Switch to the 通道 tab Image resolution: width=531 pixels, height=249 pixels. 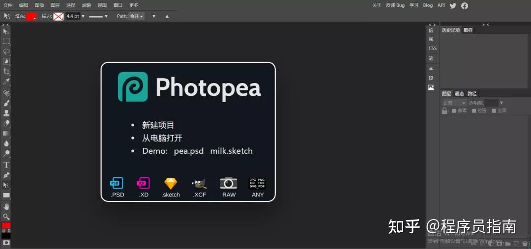[459, 94]
